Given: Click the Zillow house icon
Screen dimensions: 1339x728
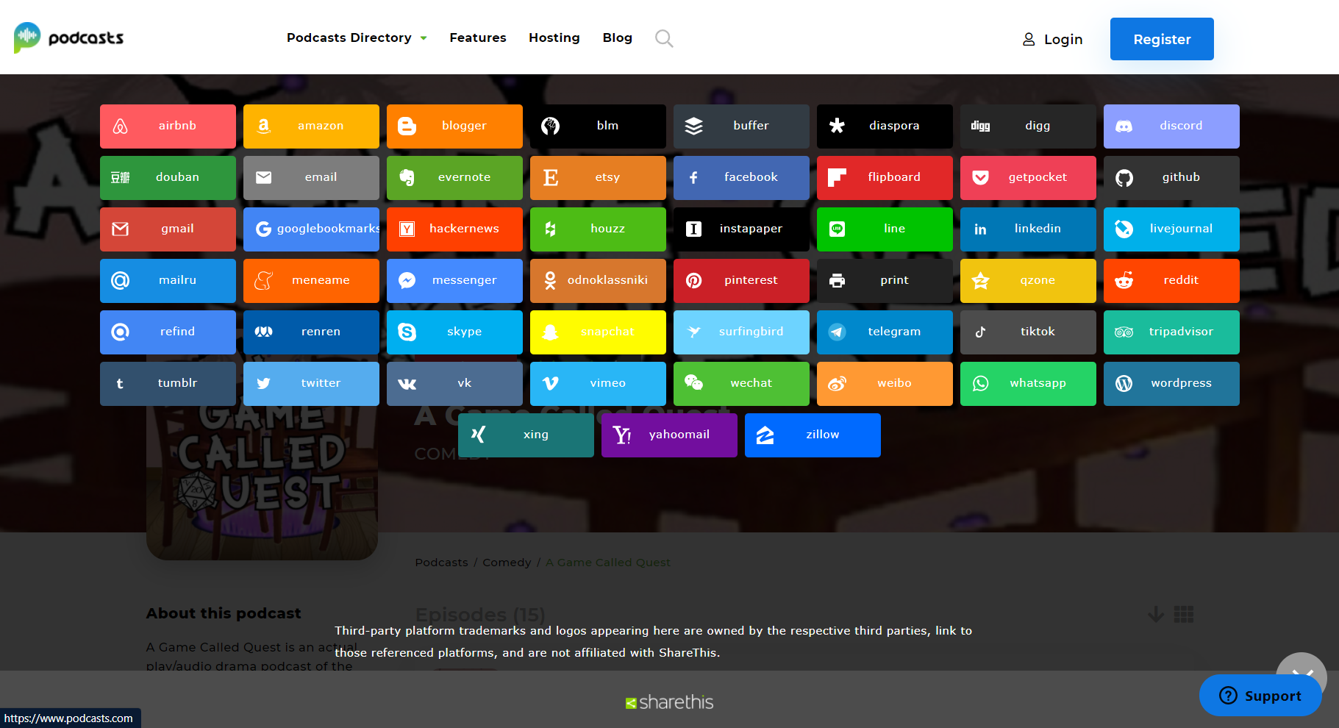Looking at the screenshot, I should (x=765, y=435).
